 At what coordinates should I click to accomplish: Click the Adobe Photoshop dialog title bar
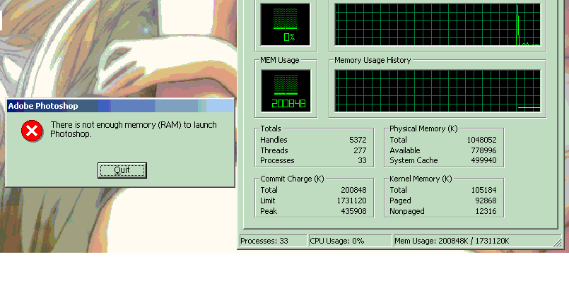[x=120, y=106]
